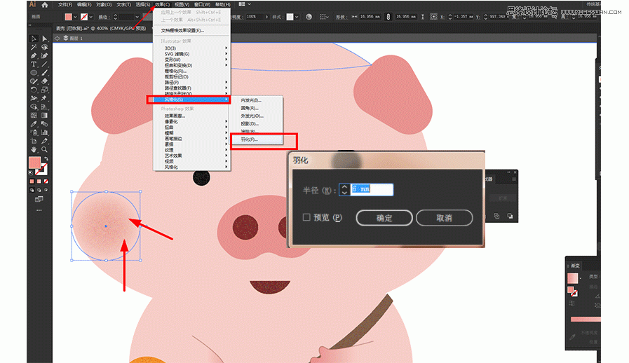Select the Hand tool
The image size is (629, 363).
[33, 149]
